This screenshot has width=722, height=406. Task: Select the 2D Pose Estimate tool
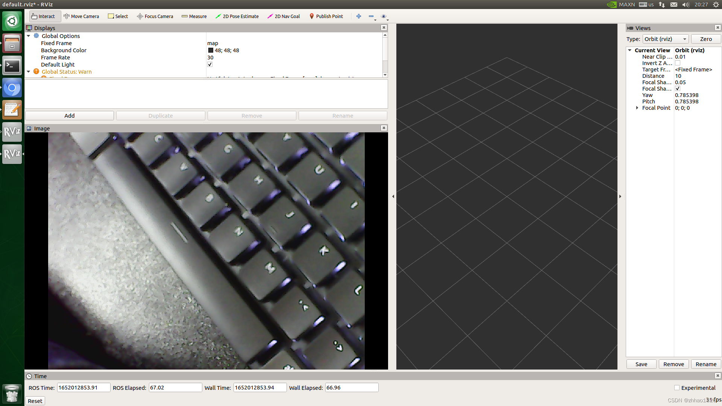pyautogui.click(x=237, y=16)
